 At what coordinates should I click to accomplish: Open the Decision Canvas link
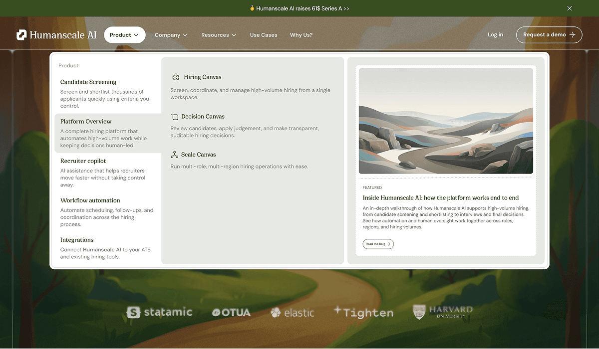203,117
